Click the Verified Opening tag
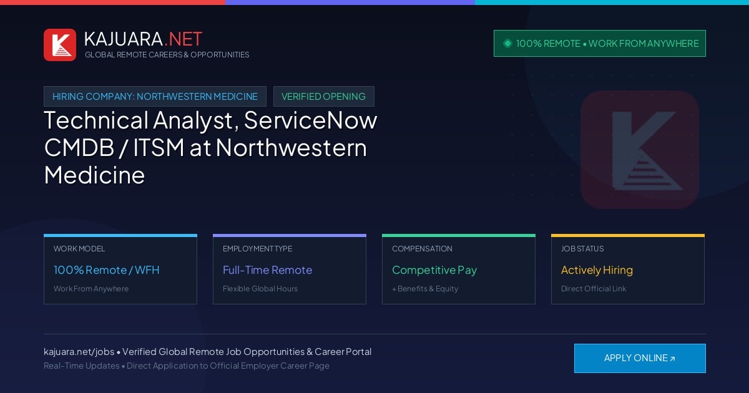Screen dimensions: 749x393 pyautogui.click(x=323, y=97)
